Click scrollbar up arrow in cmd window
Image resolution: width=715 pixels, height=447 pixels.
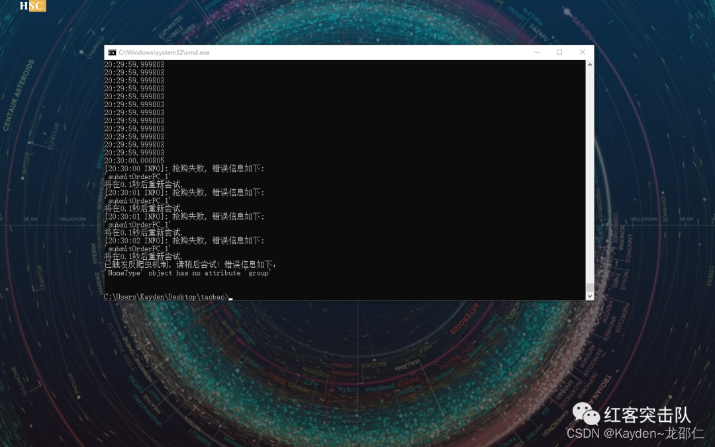point(590,65)
